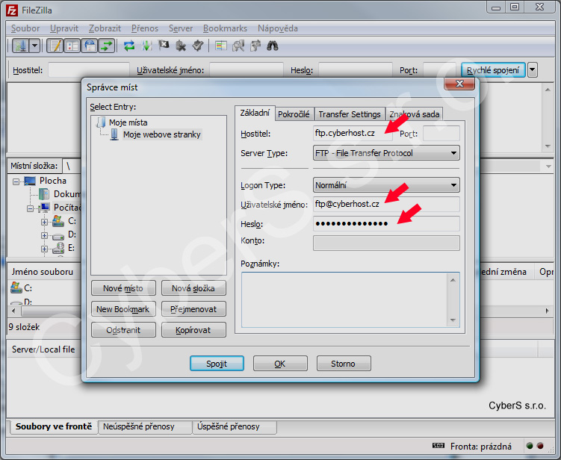Click the Poznámky notes text area
The image size is (561, 460).
(x=350, y=299)
